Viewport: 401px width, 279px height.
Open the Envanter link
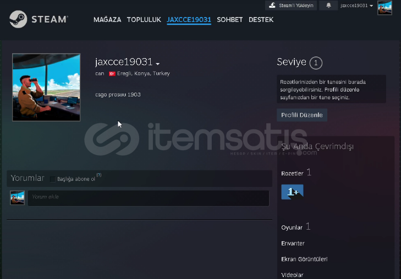(x=293, y=243)
